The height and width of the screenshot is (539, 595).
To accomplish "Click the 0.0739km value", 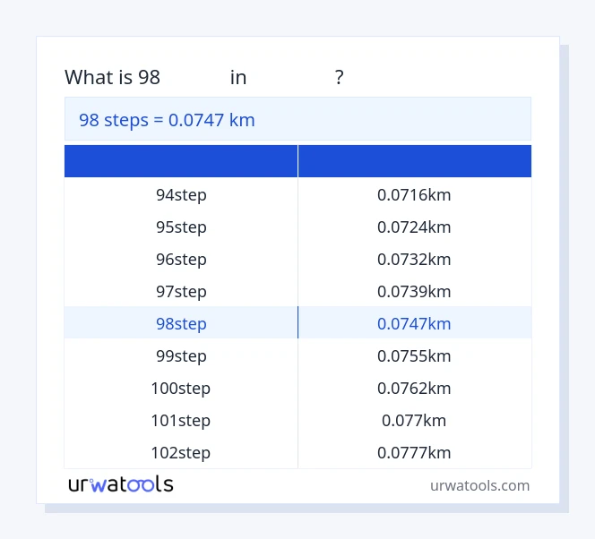I will pos(414,291).
